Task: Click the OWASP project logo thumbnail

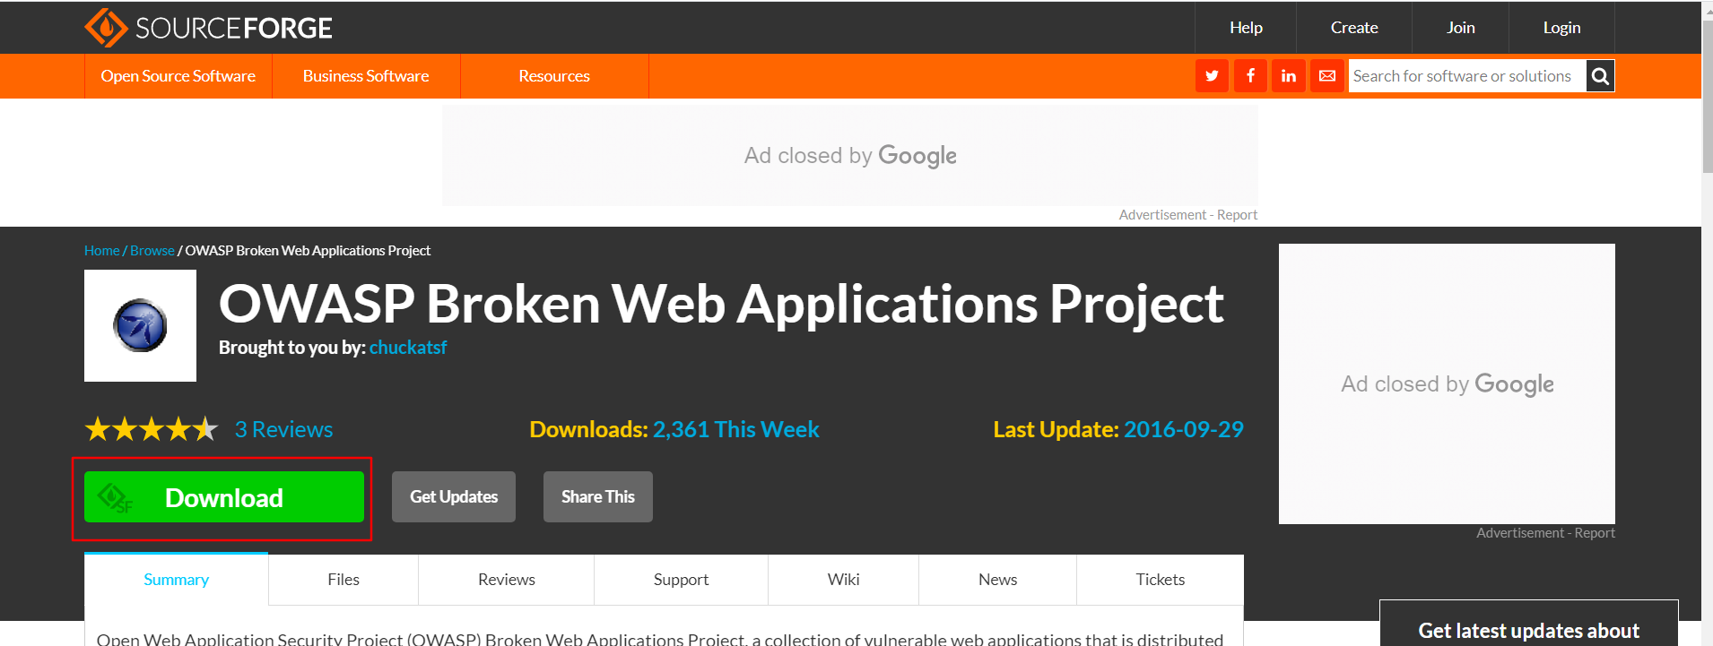Action: pyautogui.click(x=140, y=325)
